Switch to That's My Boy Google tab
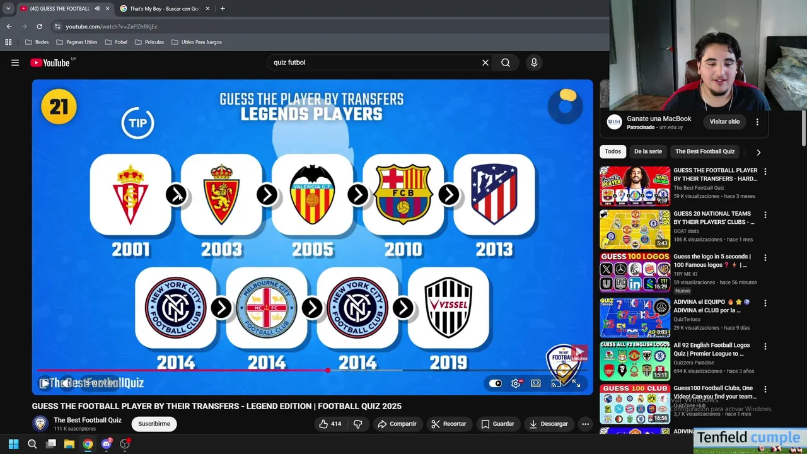The image size is (807, 454). pos(165,9)
